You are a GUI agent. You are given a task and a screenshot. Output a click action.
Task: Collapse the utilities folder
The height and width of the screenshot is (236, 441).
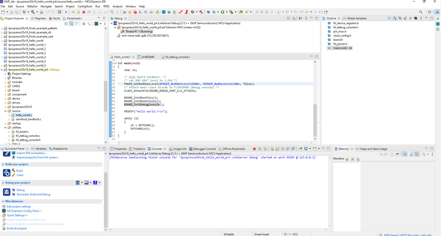click(x=5, y=127)
